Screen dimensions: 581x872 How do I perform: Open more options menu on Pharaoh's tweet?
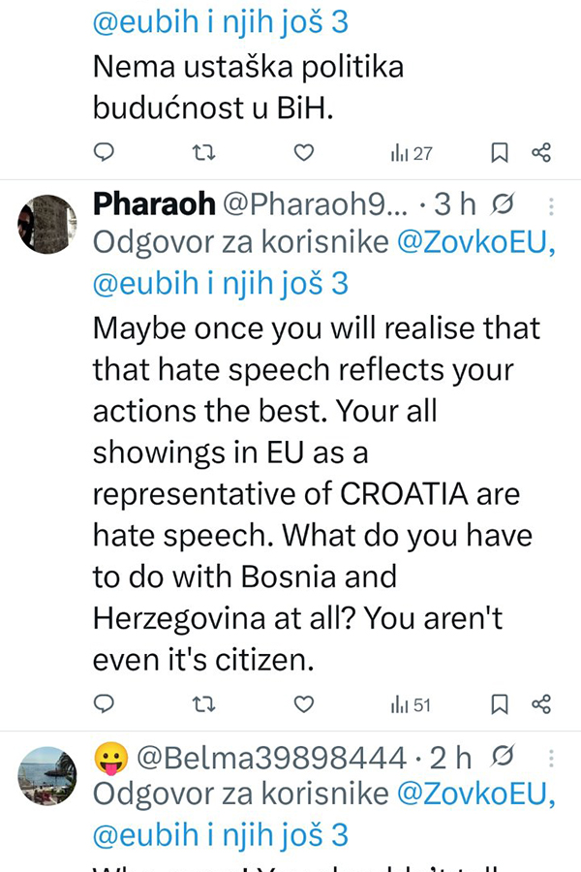pyautogui.click(x=551, y=205)
